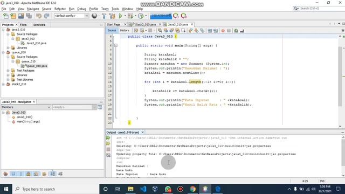Collapse the java3_010 project node
345x194 pixels.
coord(3,30)
